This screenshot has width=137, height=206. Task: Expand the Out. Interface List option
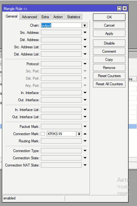point(85,117)
